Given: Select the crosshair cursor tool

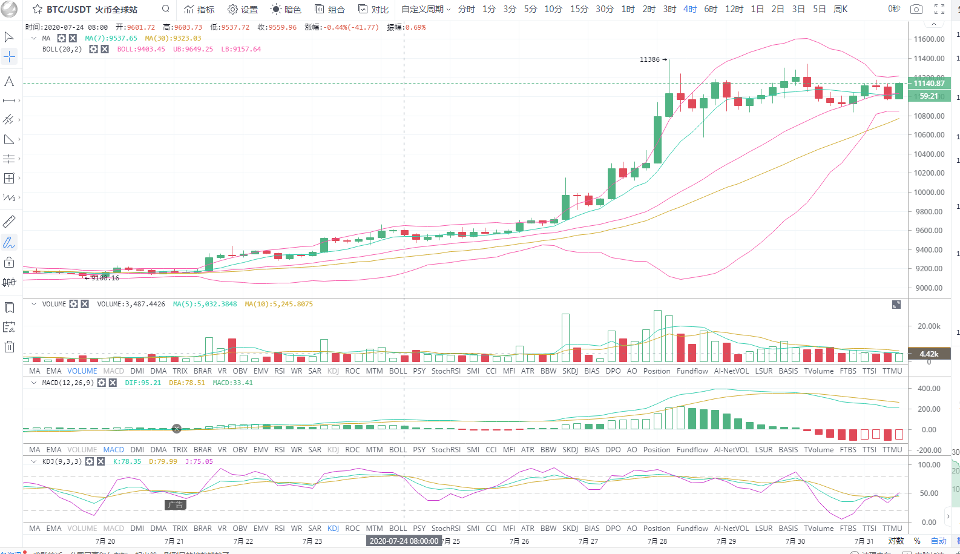Looking at the screenshot, I should (x=9, y=57).
